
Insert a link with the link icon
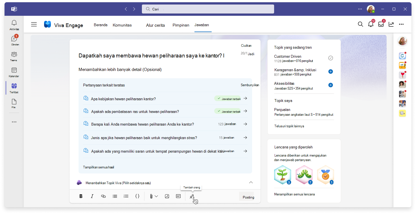pyautogui.click(x=103, y=196)
